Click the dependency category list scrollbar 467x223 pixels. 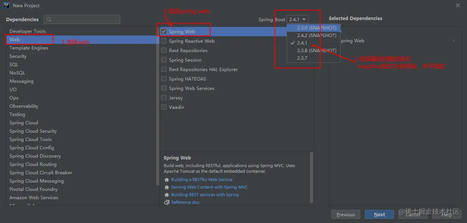point(158,106)
